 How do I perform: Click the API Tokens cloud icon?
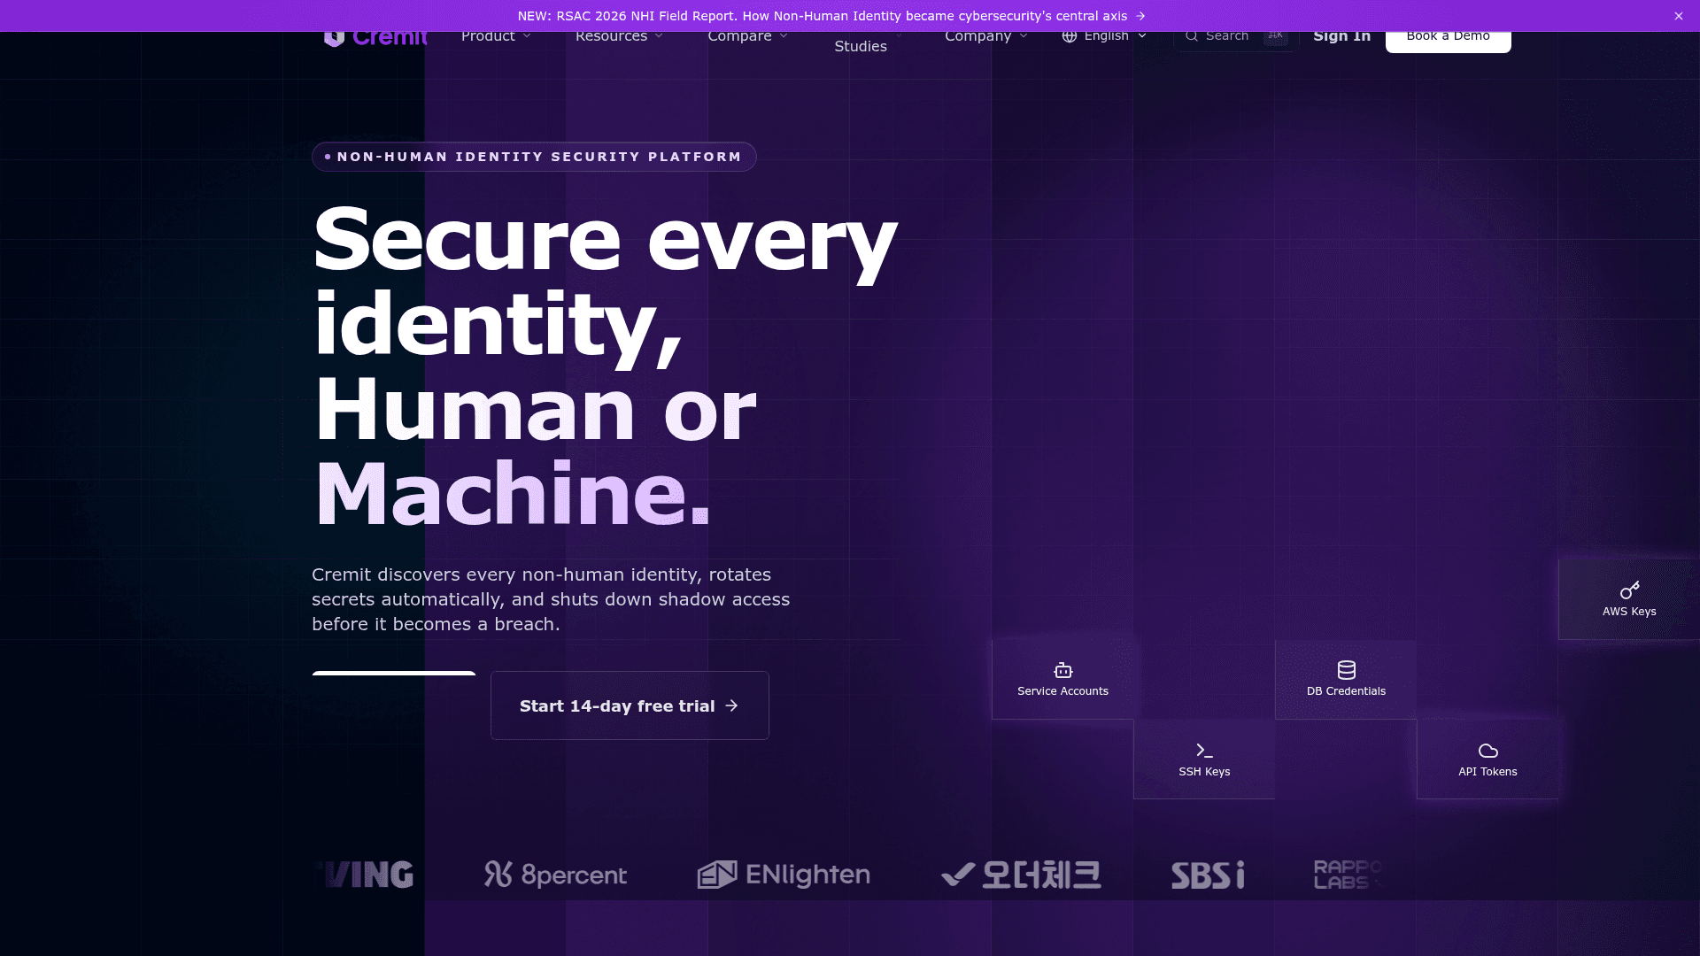pyautogui.click(x=1487, y=751)
